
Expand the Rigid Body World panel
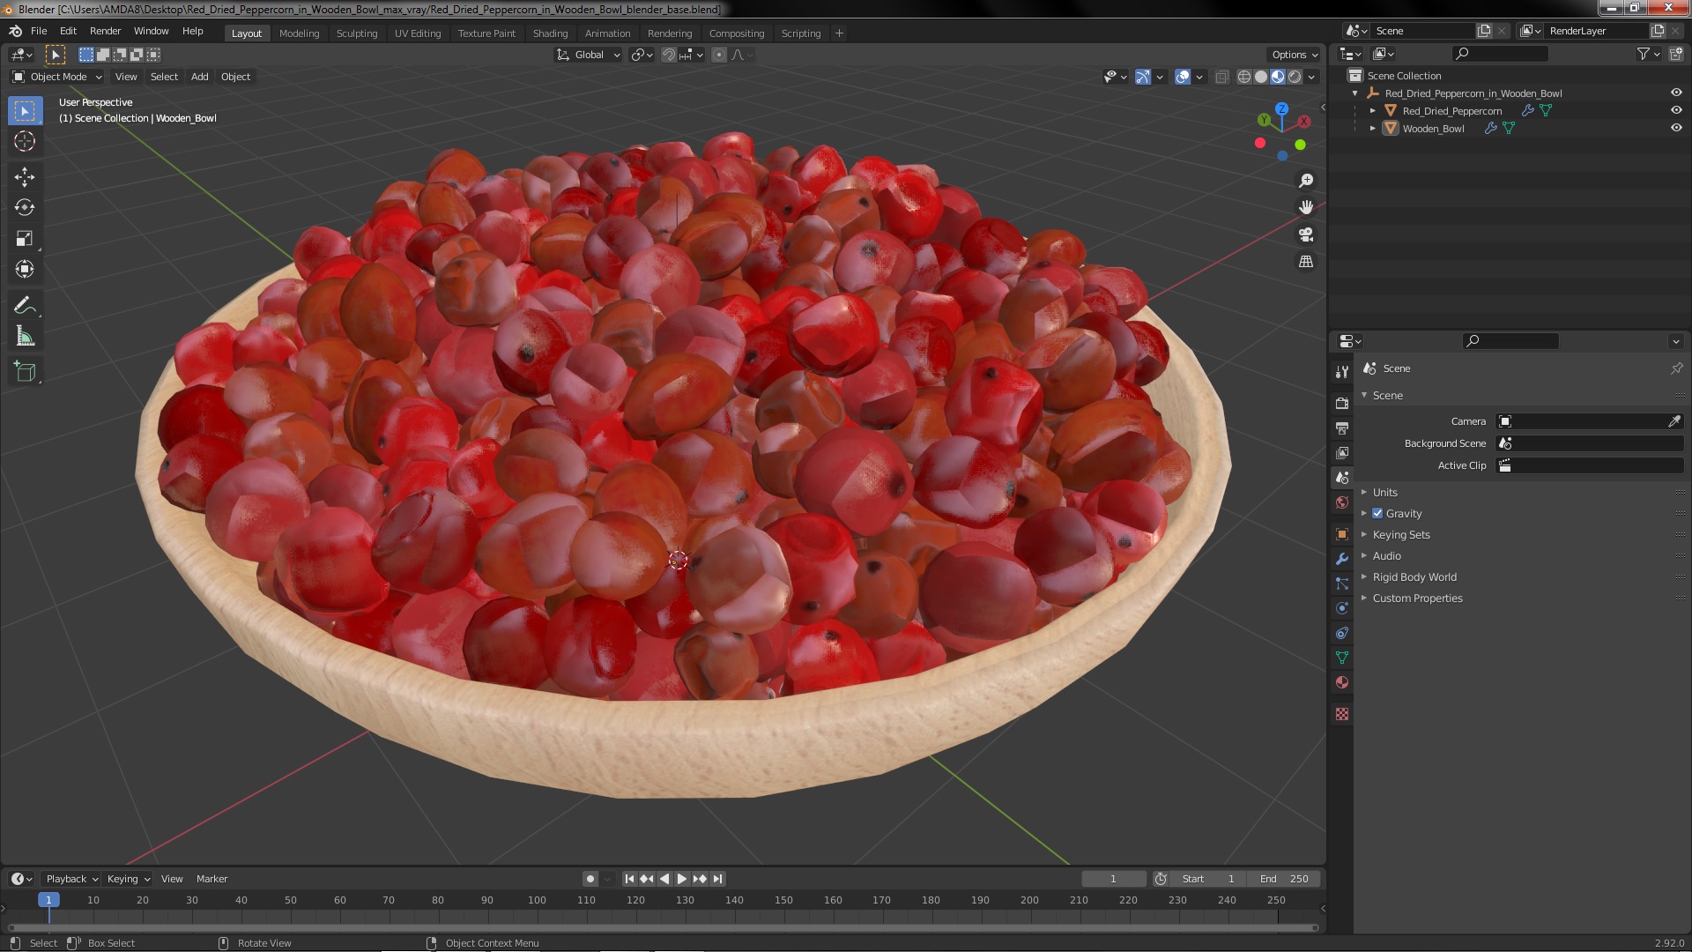tap(1414, 577)
